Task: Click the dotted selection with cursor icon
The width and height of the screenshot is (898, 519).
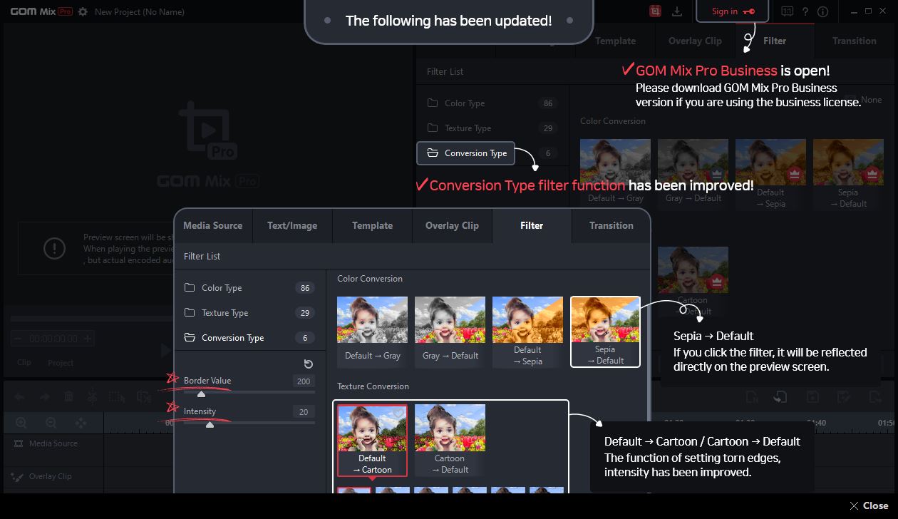Action: coord(117,397)
